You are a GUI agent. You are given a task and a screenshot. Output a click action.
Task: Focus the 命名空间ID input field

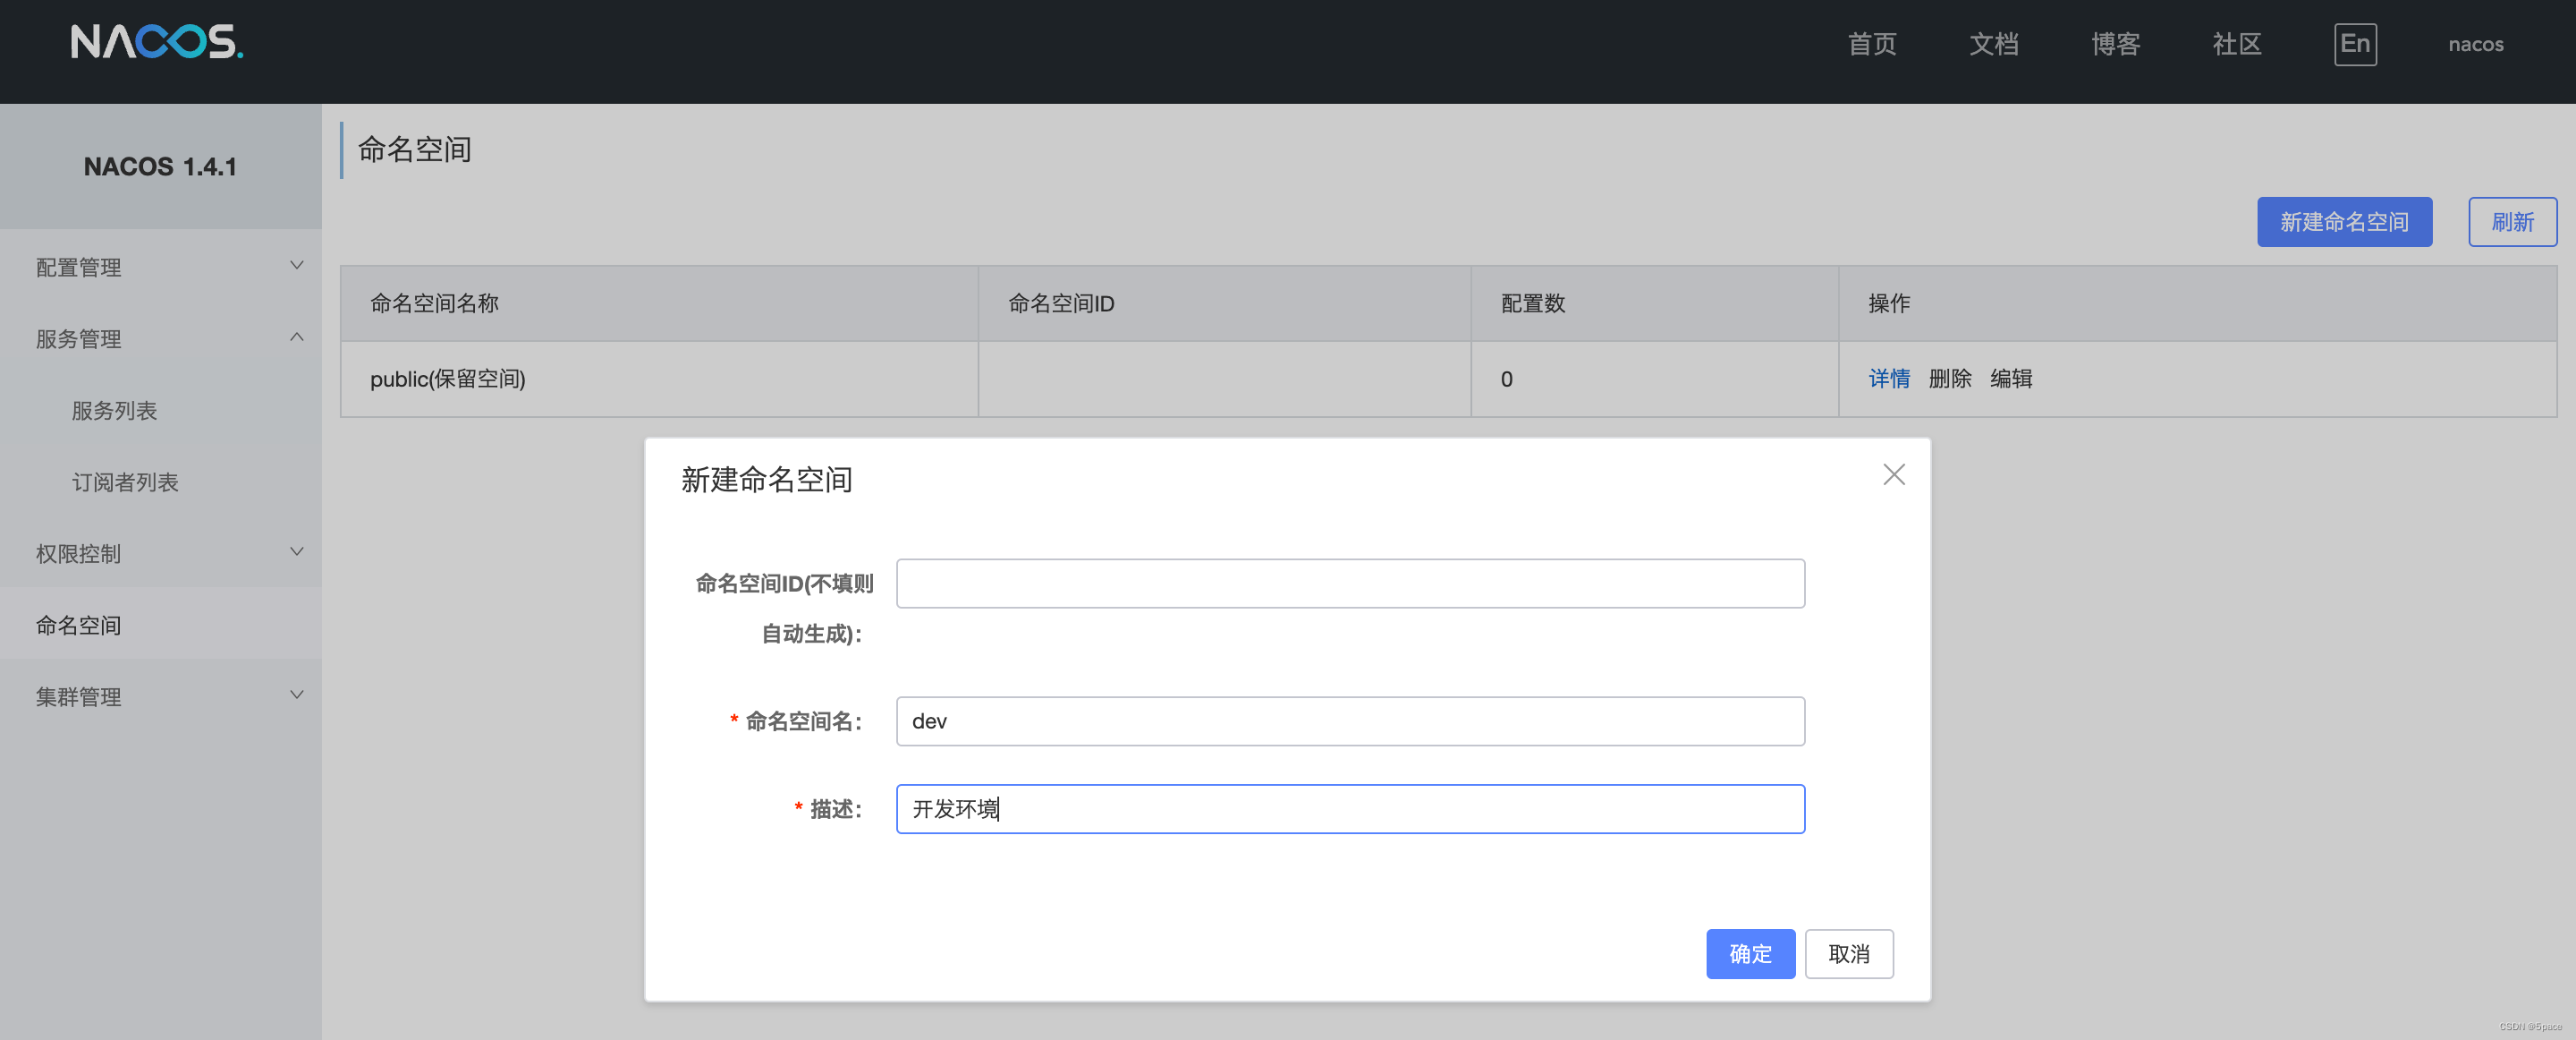[x=1350, y=584]
